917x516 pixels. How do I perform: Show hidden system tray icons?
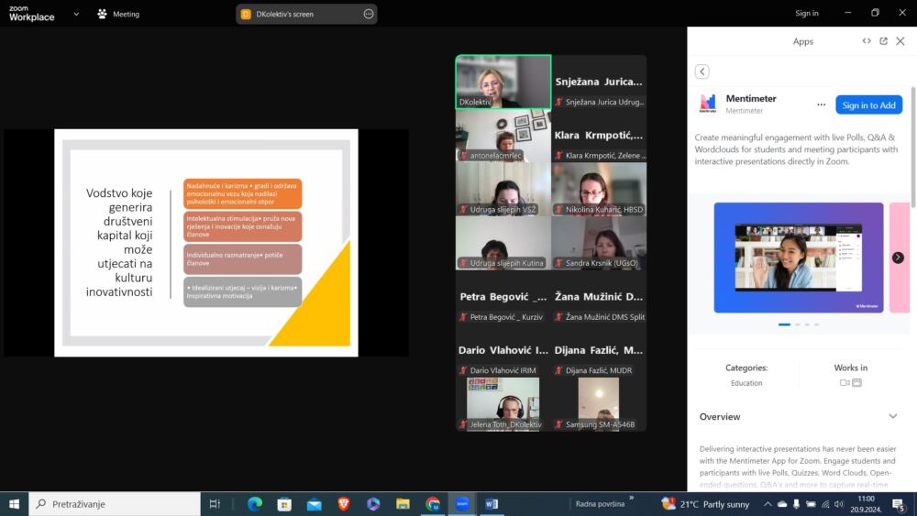click(768, 504)
